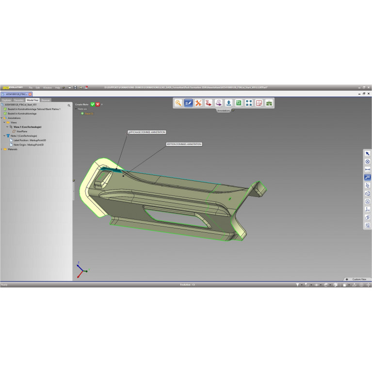This screenshot has width=372, height=372.
Task: Click the open folder icon in title bar
Action: click(x=70, y=87)
